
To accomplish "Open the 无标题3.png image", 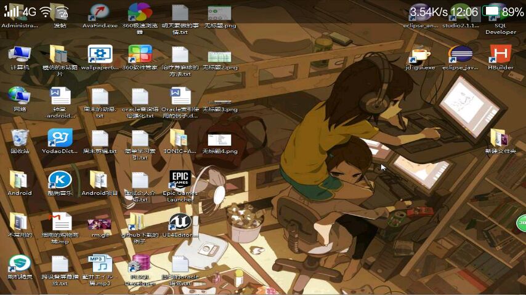I will [220, 106].
